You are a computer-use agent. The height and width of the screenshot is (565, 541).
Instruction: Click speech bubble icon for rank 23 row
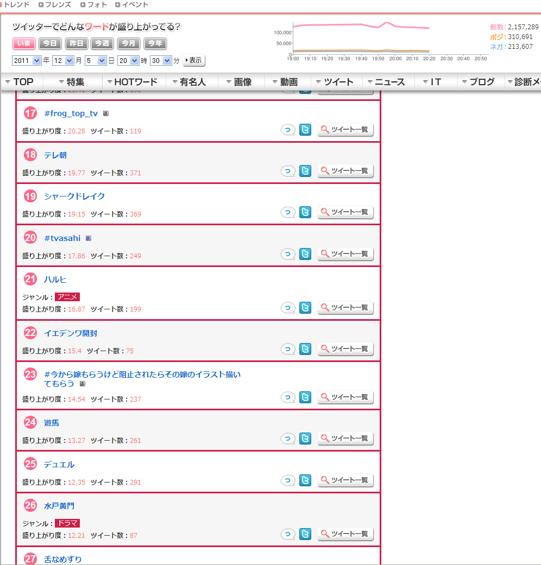tap(288, 397)
